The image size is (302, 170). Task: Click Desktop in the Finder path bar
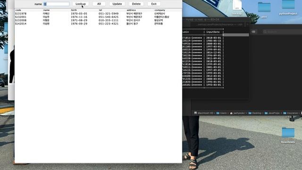(x=255, y=113)
